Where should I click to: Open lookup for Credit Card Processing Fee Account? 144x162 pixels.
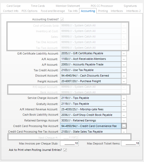click(x=124, y=126)
